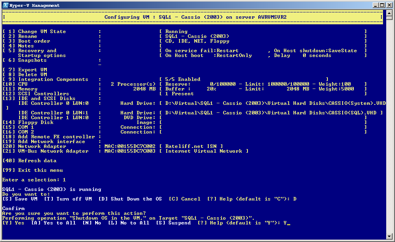Click the 'Change VM State' menu line
Viewport: 395px width, 242px height.
[x=34, y=31]
